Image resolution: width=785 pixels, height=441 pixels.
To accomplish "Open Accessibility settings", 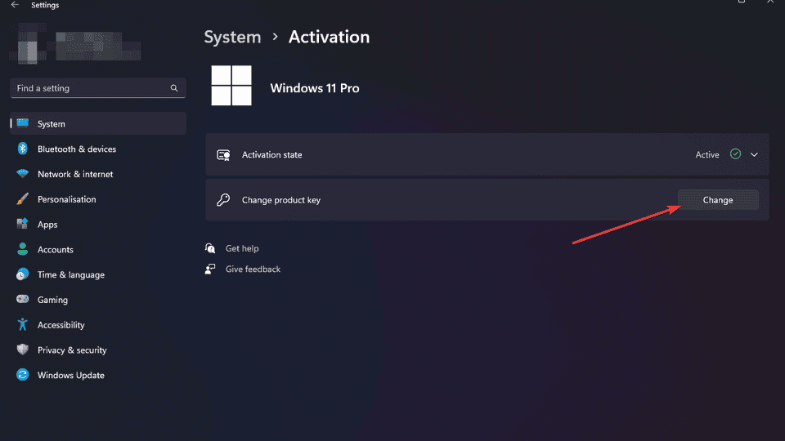I will (98, 324).
